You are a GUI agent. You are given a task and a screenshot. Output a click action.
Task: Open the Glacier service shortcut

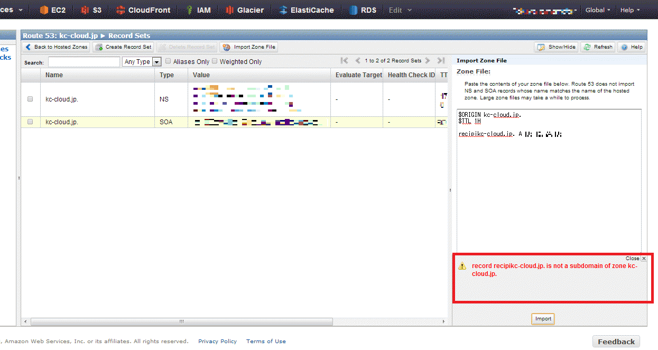pos(245,10)
